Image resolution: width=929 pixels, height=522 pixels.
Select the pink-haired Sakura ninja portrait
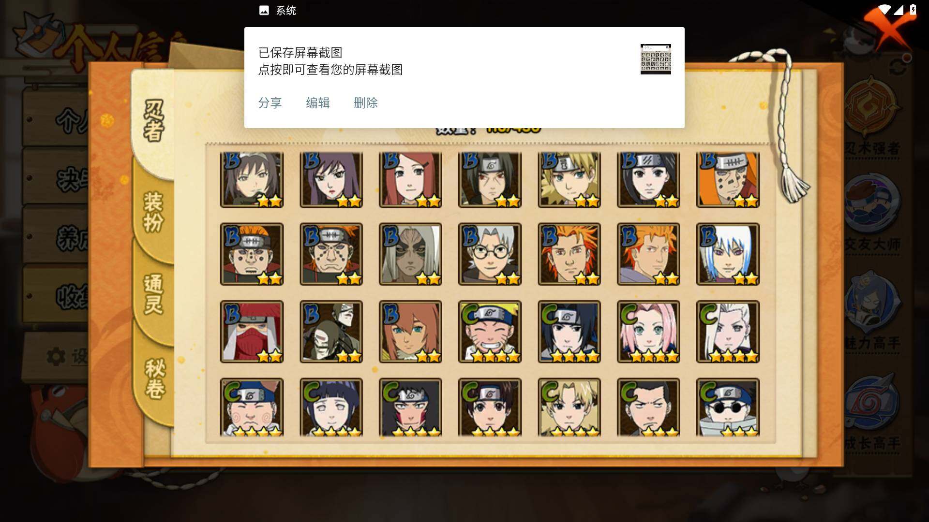[x=648, y=332]
